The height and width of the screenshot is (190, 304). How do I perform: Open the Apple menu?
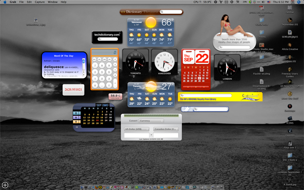point(5,2)
